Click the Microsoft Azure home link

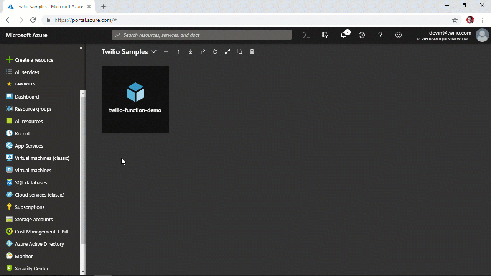[26, 35]
